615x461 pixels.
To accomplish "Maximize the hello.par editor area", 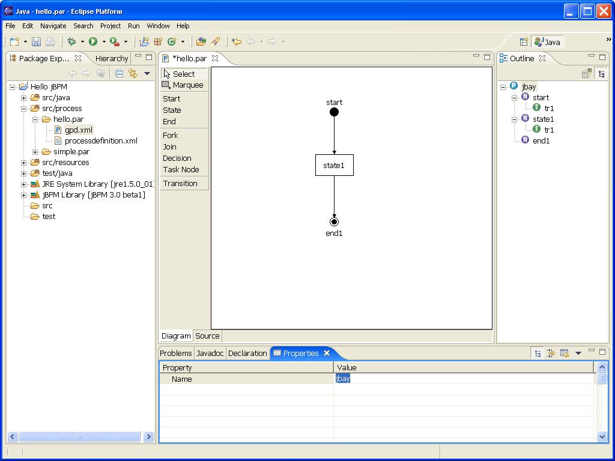I will tap(487, 57).
